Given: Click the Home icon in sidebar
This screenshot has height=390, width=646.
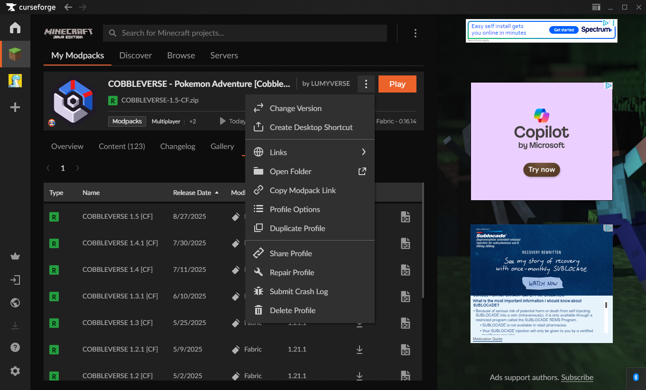Looking at the screenshot, I should click(x=15, y=28).
